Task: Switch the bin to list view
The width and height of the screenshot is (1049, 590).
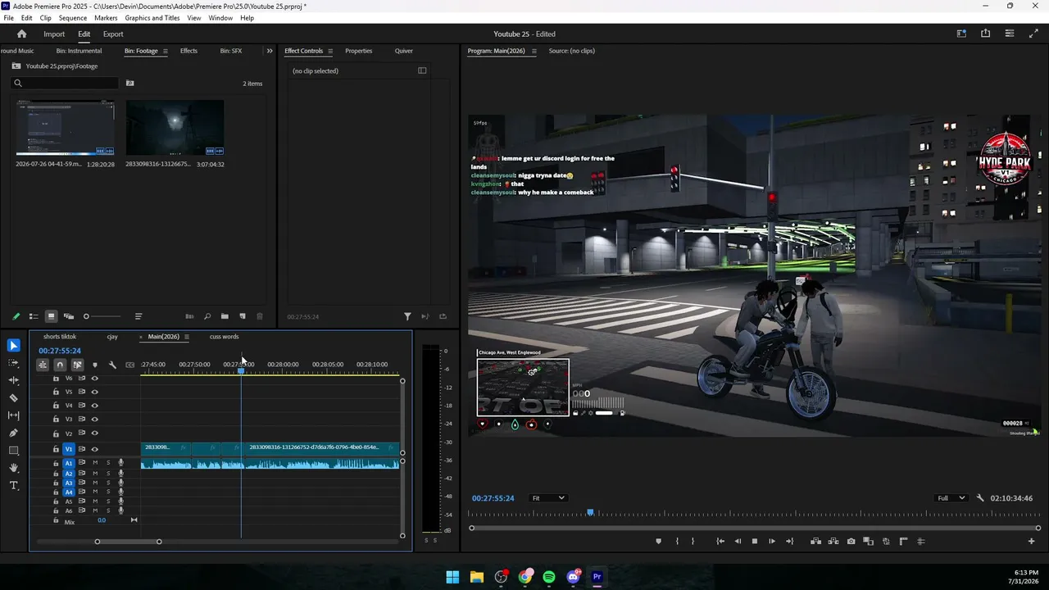Action: [34, 316]
